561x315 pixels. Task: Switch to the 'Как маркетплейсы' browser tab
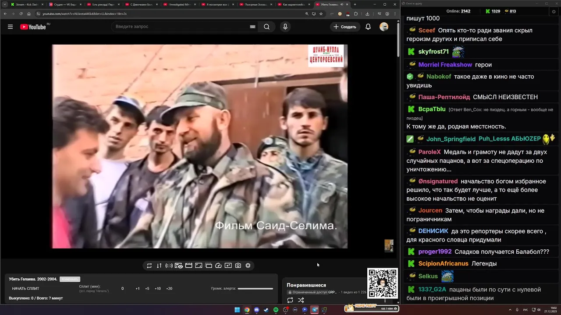click(x=294, y=4)
